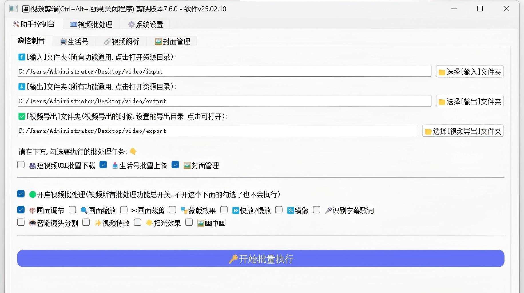Click the 视频特效 sparkle icon
Viewport: 524px width, 293px height.
(98, 223)
